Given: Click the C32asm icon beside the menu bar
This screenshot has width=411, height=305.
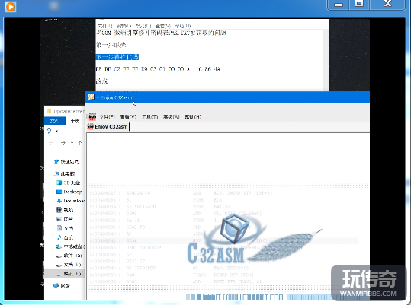Looking at the screenshot, I should tap(92, 117).
